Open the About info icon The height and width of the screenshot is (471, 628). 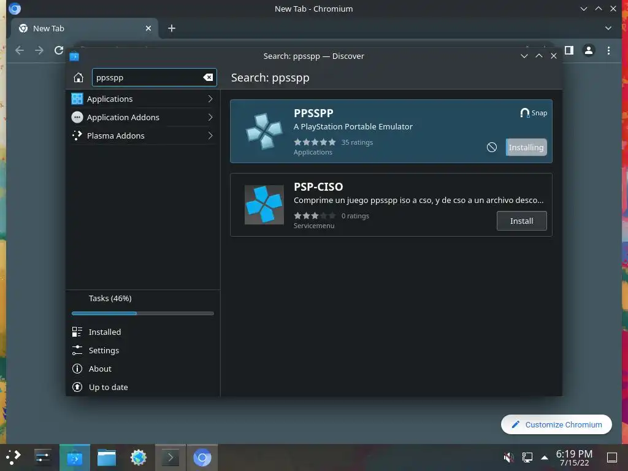coord(77,369)
